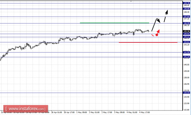Image resolution: width=191 pixels, height=115 pixels.
Task: Select the black zigzag forecast arrow
Action: click(x=156, y=25)
